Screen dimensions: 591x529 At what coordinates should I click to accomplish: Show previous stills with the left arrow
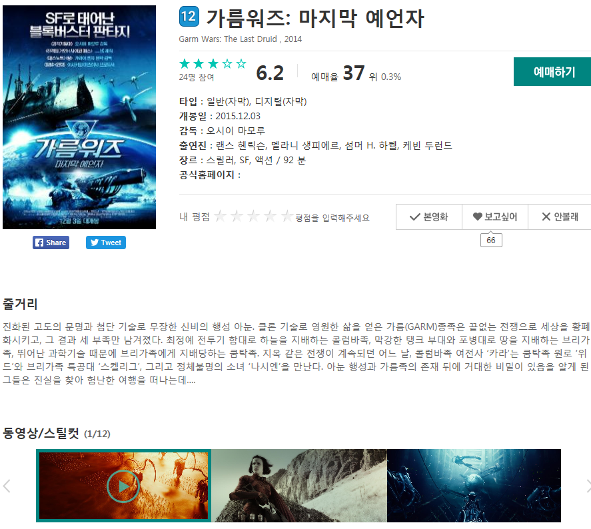click(7, 486)
